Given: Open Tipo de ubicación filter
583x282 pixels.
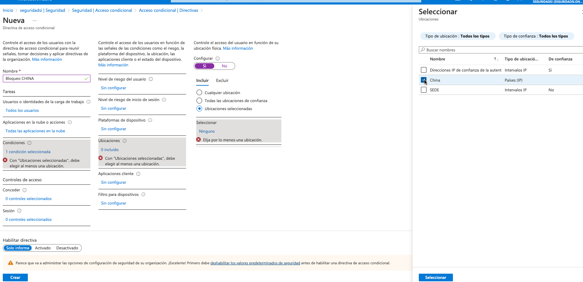Looking at the screenshot, I should click(457, 36).
